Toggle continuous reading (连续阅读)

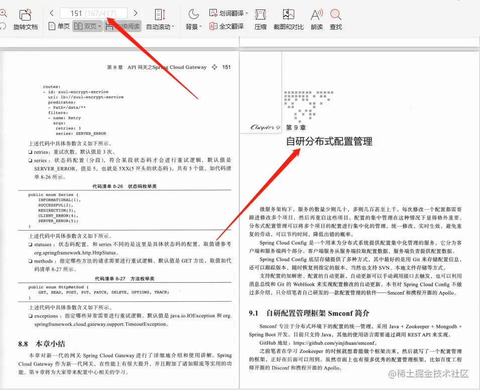click(x=123, y=27)
